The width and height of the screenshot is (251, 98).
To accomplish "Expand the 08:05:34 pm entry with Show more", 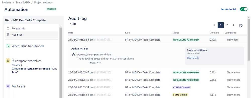I will point(233,87).
